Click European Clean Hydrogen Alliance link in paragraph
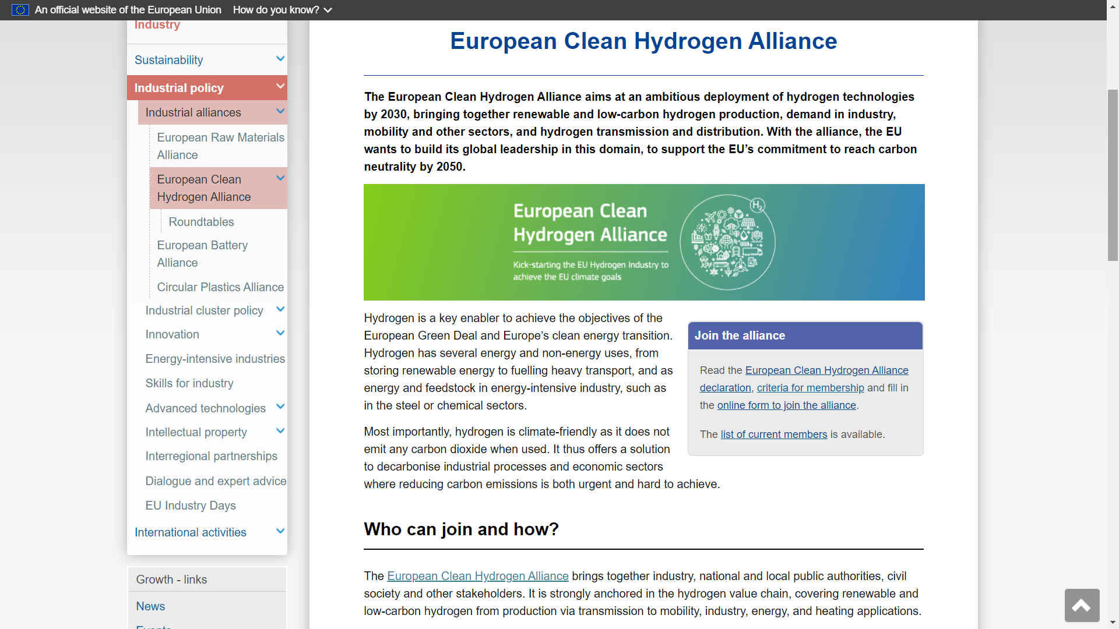 [477, 576]
